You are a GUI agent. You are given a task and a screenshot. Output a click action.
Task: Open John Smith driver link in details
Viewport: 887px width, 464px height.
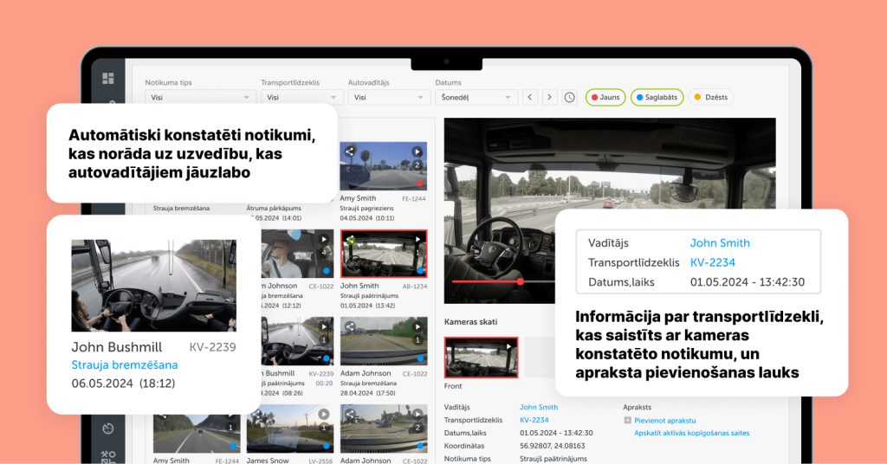[x=539, y=407]
